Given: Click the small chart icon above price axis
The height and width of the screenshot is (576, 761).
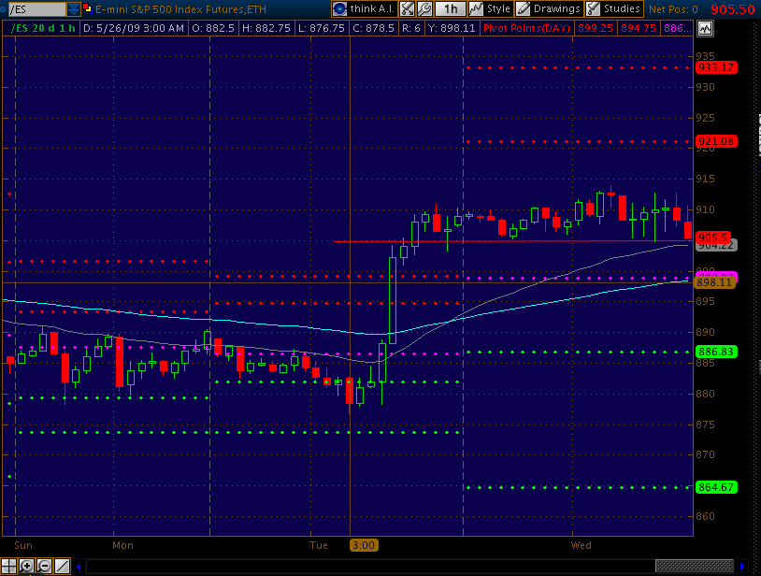Looking at the screenshot, I should tap(703, 29).
